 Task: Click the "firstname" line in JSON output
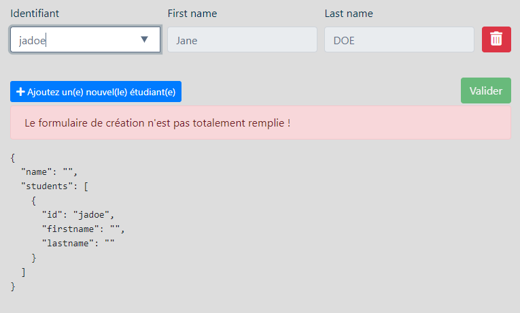84,229
